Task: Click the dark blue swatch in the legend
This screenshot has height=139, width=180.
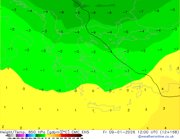Action: pyautogui.click(x=27, y=135)
